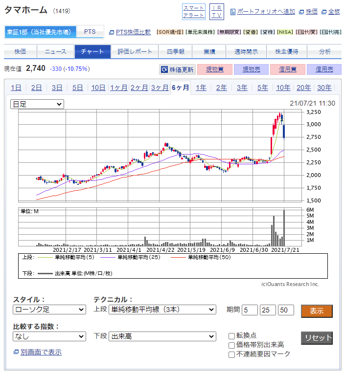Switch to the 株主優待 tab
This screenshot has width=345, height=376.
tap(287, 51)
